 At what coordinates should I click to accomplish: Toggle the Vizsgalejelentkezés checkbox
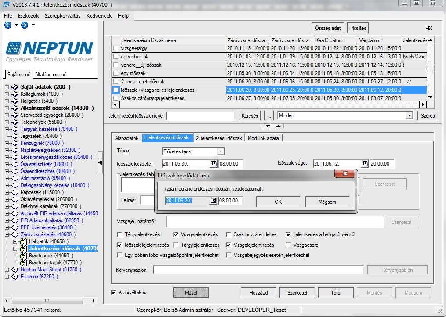coord(228,245)
